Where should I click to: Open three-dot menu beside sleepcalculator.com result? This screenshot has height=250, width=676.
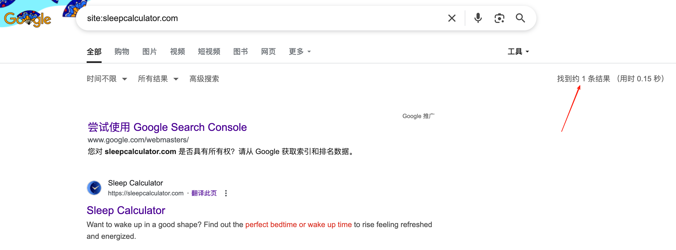[226, 193]
